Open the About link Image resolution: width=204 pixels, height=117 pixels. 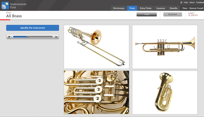point(192,2)
